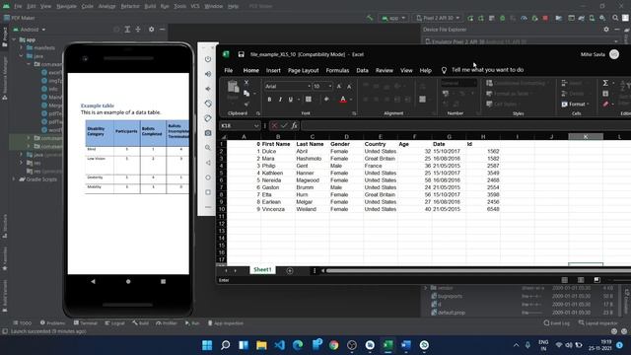Open the 'app' run configuration dropdown
This screenshot has height=355, width=631.
point(393,18)
